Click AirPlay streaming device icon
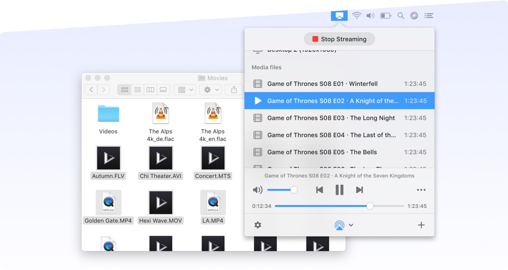Viewport: 508px width, 270px height. 339,225
